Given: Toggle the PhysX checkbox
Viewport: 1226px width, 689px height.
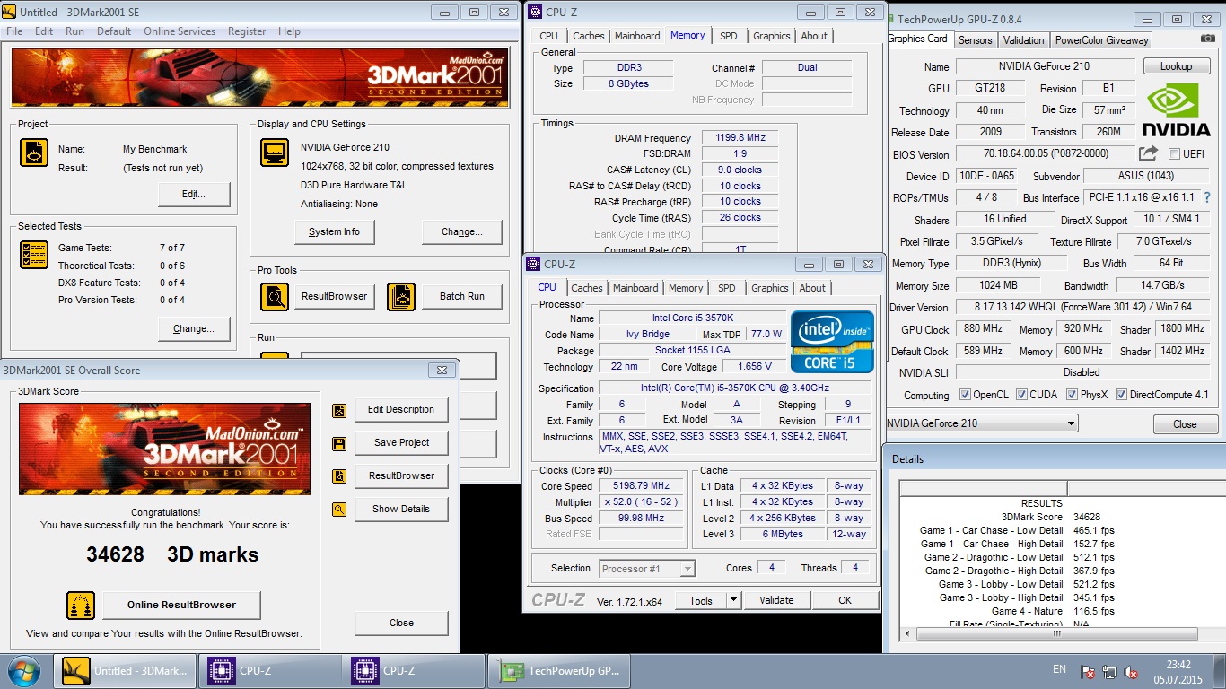Looking at the screenshot, I should (1072, 395).
